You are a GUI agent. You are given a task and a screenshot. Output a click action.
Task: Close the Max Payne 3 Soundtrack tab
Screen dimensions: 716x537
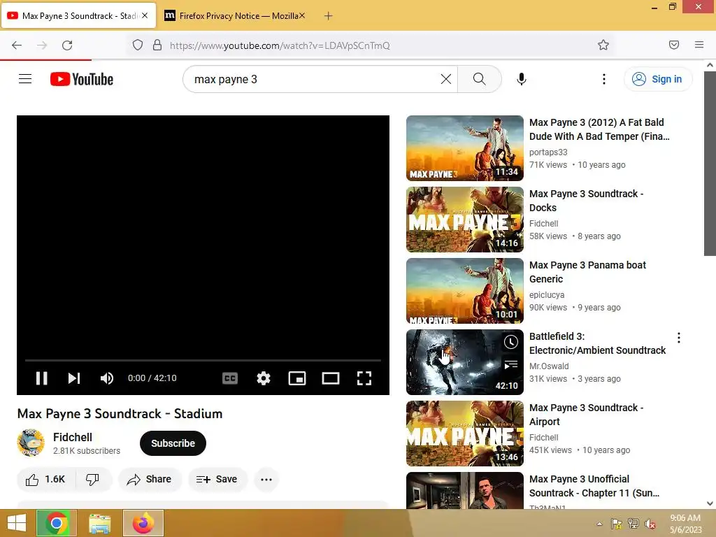click(x=145, y=15)
